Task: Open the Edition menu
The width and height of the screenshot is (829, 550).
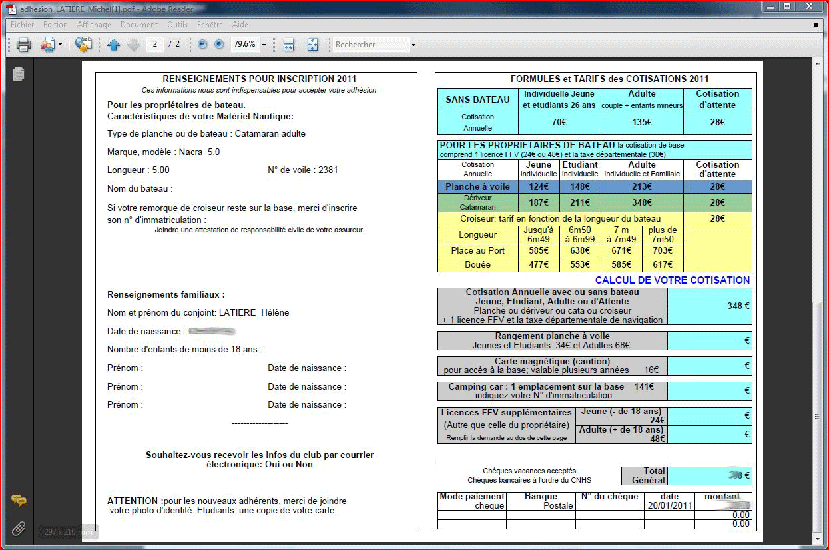Action: point(55,25)
